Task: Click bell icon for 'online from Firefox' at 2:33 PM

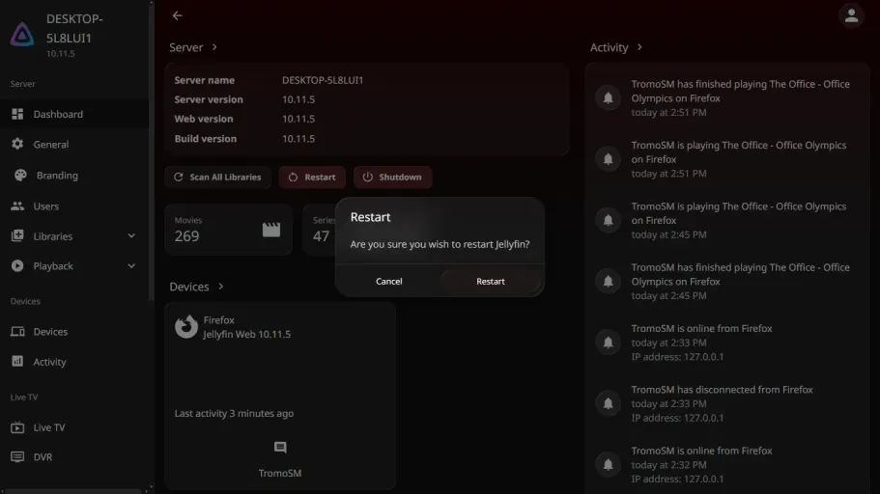Action: (608, 343)
